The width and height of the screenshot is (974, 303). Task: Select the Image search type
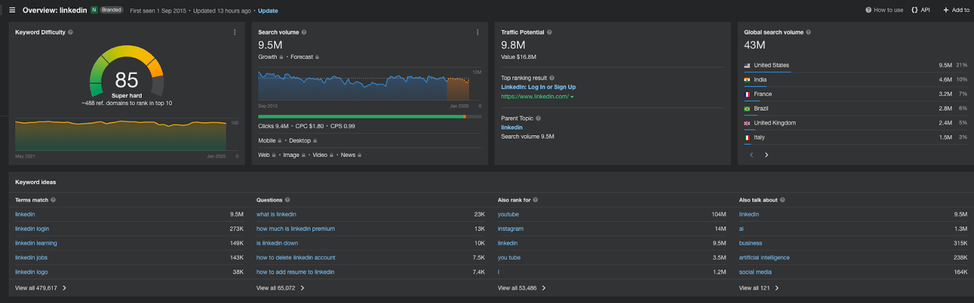(291, 155)
